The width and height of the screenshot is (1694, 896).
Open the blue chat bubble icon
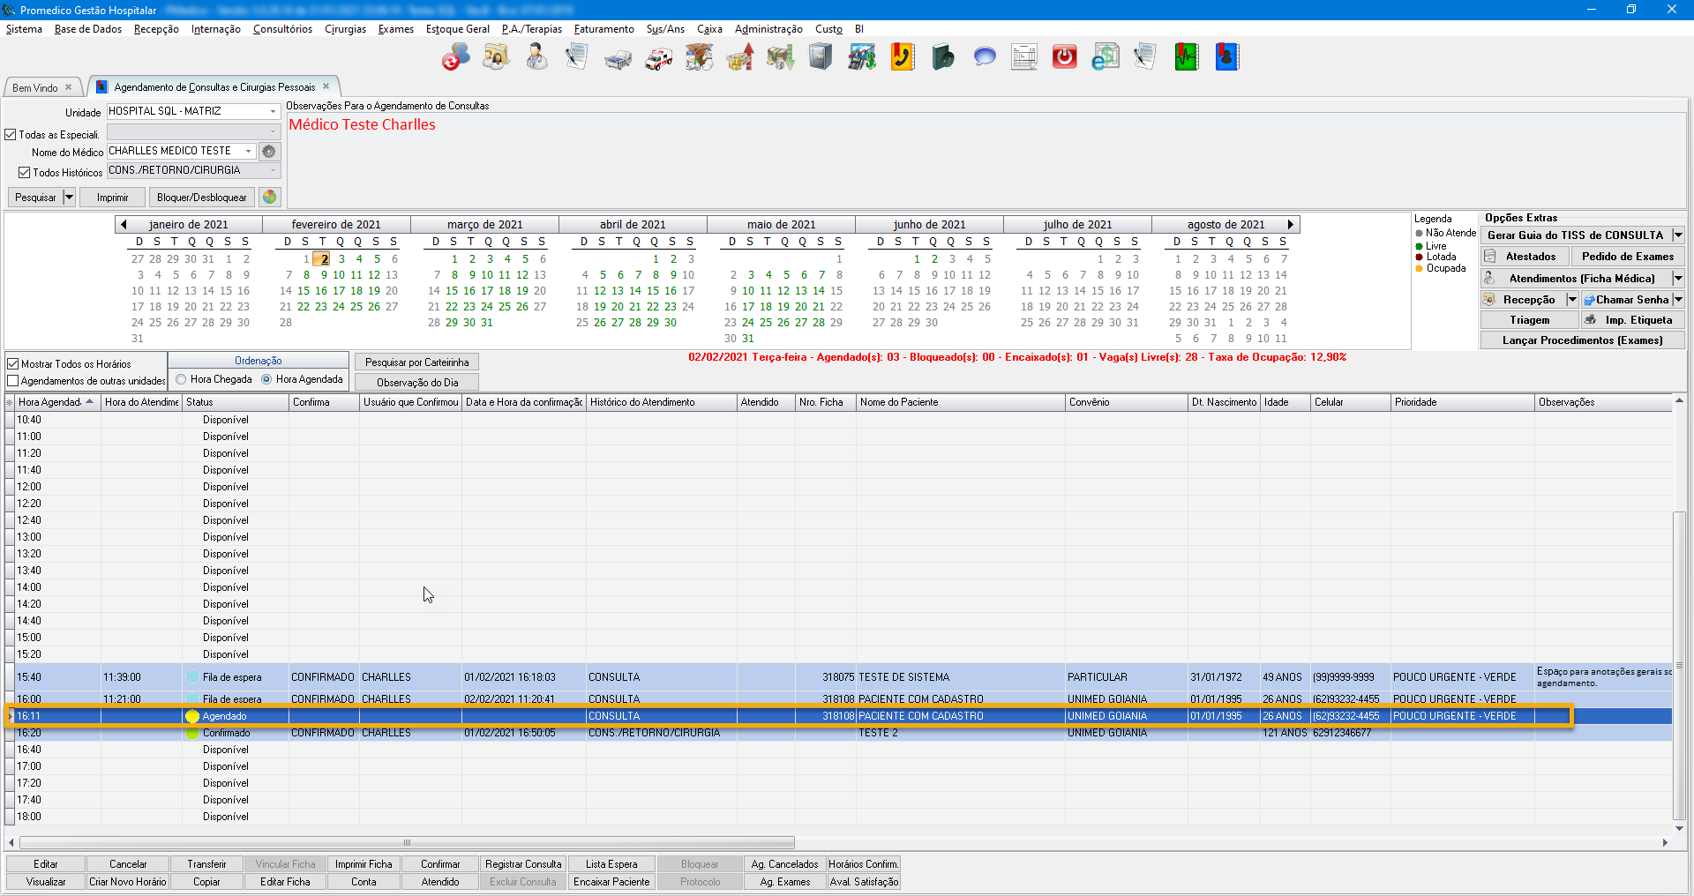[x=984, y=58]
